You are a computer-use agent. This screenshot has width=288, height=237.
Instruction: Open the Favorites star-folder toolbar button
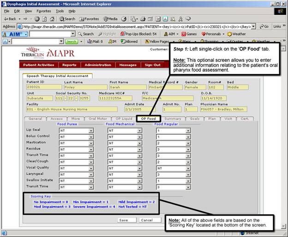[x=89, y=19]
